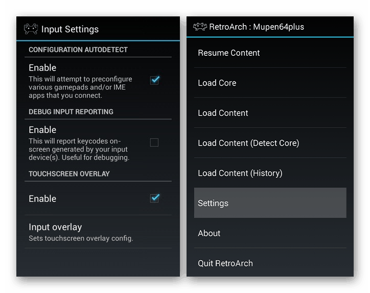Click the Configuration Autodetect section header
Screen dimensions: 370x293
pos(78,50)
